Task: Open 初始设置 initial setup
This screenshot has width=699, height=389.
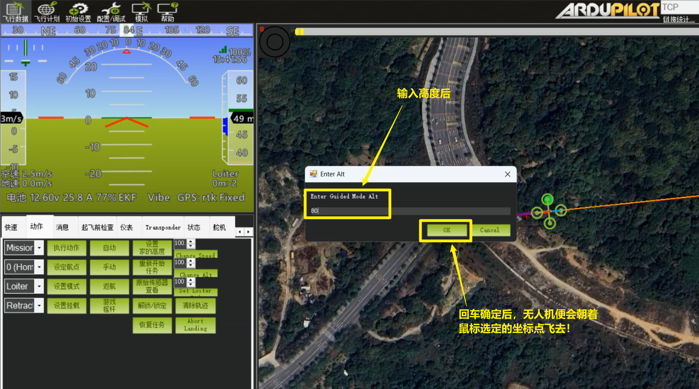Action: [78, 12]
